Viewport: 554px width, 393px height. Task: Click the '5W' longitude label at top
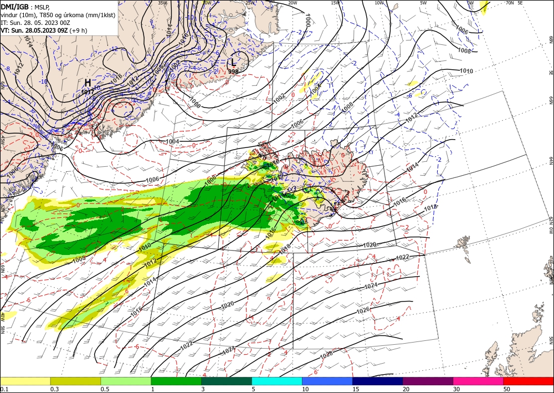pos(423,3)
